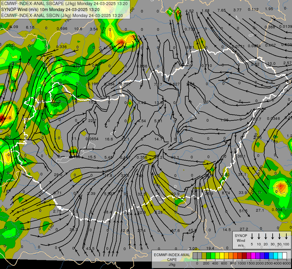Viewport: 292px width, 269px height.
Task: Pick the magenta CAPE legend swatch
Action: point(253,256)
